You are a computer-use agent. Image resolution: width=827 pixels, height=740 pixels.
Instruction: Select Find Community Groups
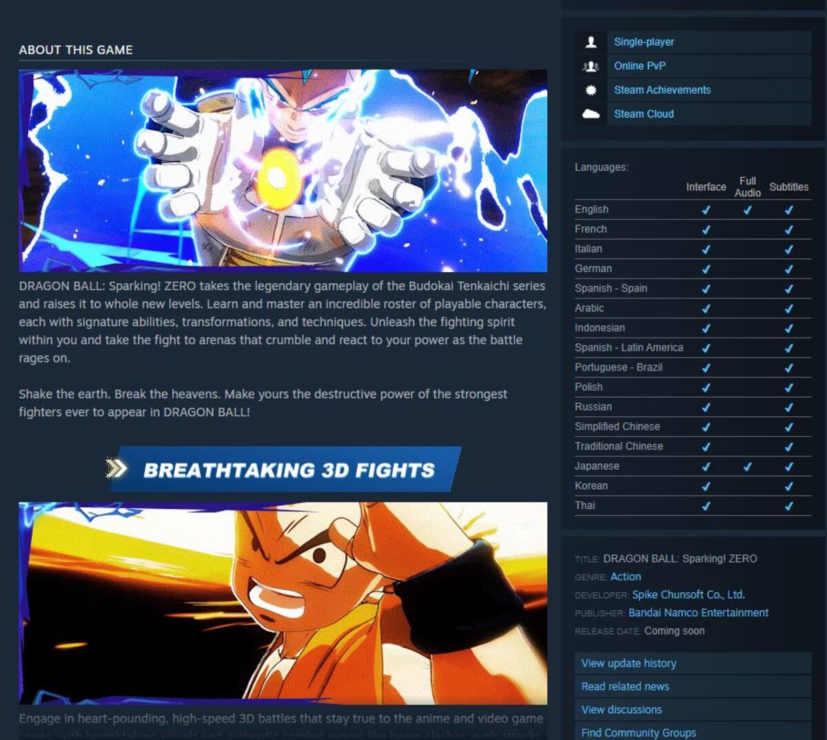point(693,732)
